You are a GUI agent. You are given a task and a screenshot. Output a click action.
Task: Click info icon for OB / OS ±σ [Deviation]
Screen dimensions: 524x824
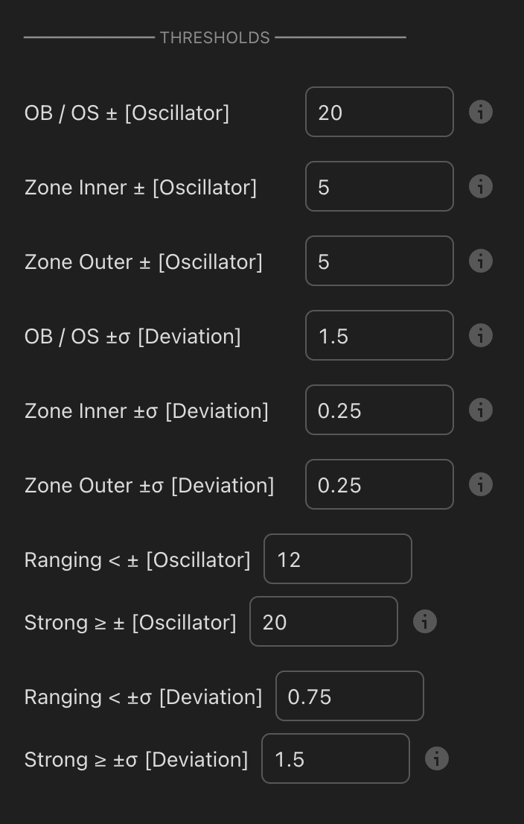click(481, 335)
